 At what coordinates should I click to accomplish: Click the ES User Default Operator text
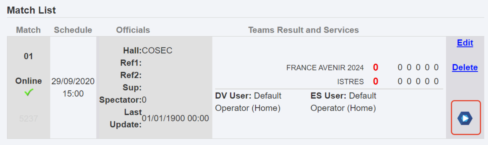pos(343,102)
